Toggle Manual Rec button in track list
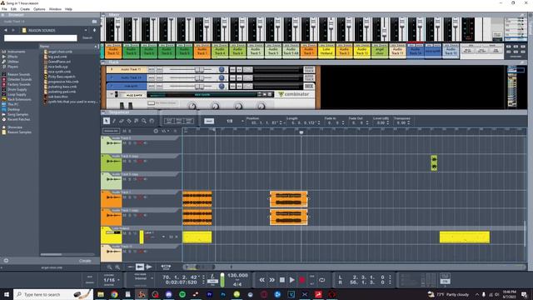The height and width of the screenshot is (300, 533). coord(111,131)
